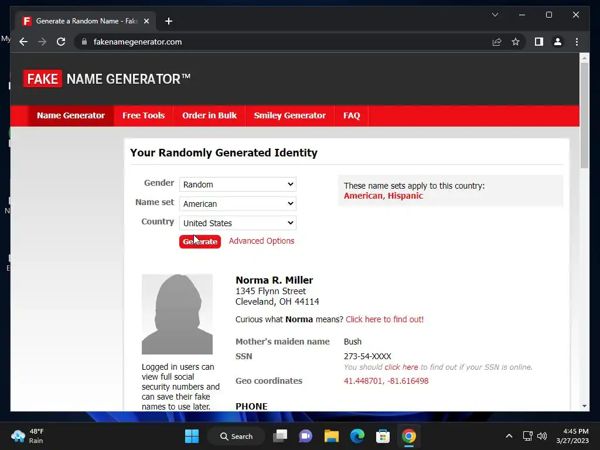Click the SSN 'click here' link
This screenshot has height=450, width=600.
401,367
